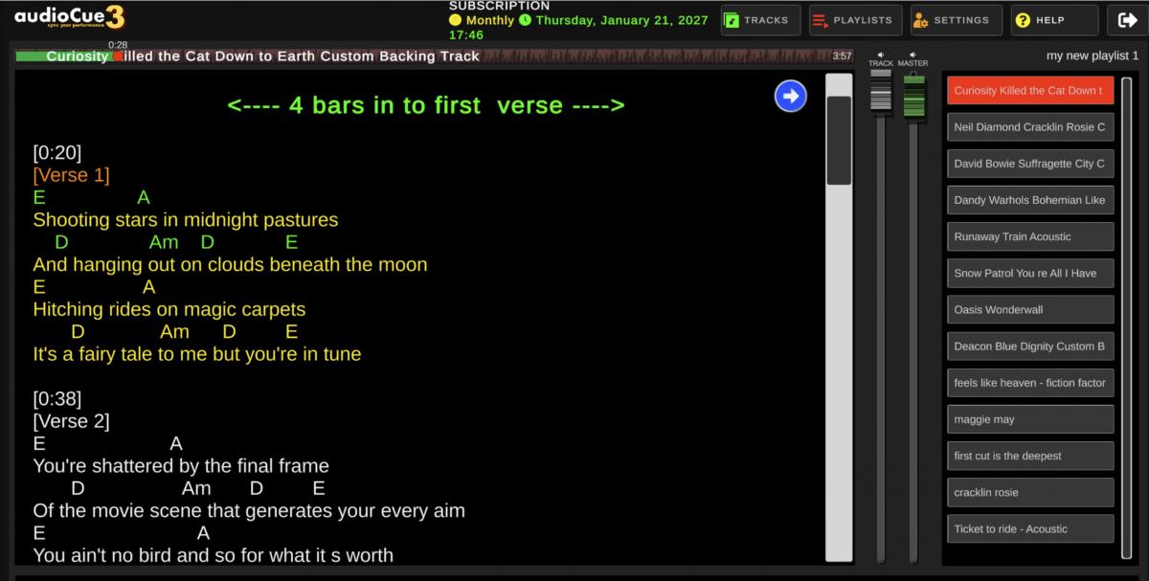Click the audioCue 3 logo
Image resolution: width=1149 pixels, height=581 pixels.
70,18
